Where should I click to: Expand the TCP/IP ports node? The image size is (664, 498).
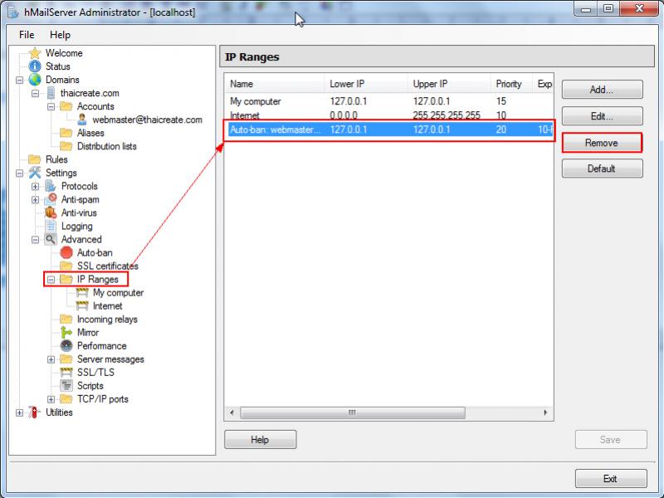point(51,399)
